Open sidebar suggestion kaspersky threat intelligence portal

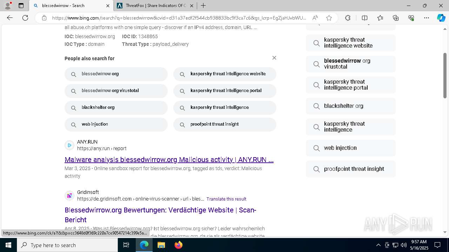pos(351,85)
